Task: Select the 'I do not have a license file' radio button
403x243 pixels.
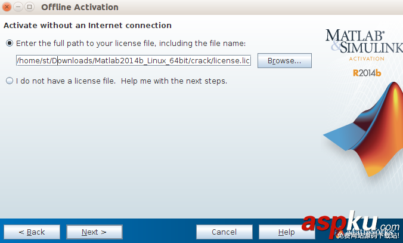Action: point(10,81)
